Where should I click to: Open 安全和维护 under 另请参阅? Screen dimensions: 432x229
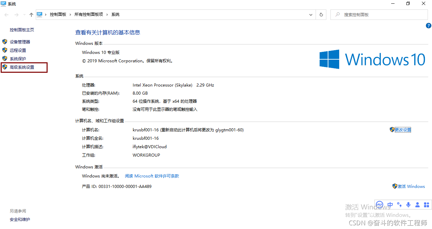(x=20, y=219)
